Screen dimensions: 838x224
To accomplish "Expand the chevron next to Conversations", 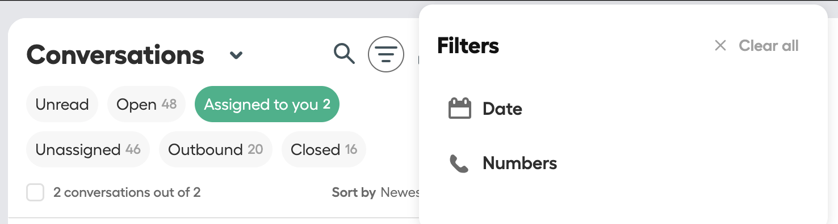I will pyautogui.click(x=236, y=55).
